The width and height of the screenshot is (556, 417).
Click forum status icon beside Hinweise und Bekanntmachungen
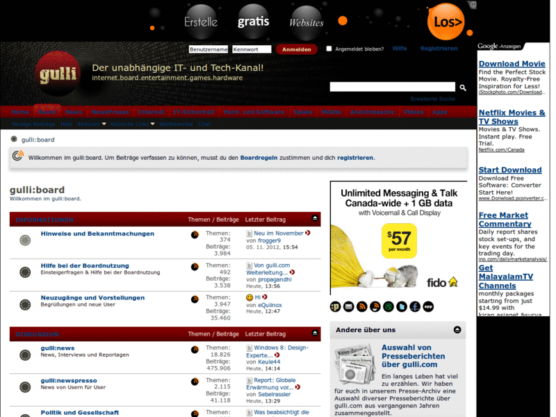(x=25, y=240)
